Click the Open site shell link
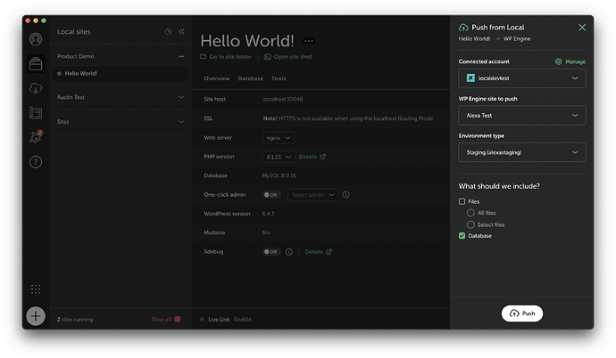616x358 pixels. click(293, 57)
